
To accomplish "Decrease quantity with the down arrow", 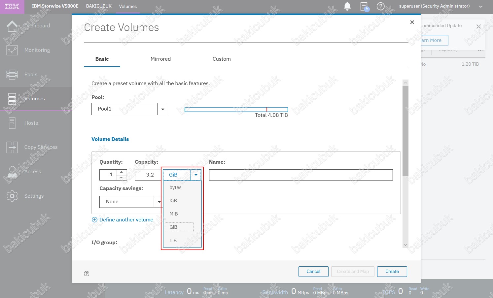I will 122,178.
